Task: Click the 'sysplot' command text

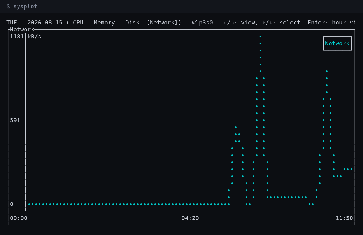Action: (25, 6)
